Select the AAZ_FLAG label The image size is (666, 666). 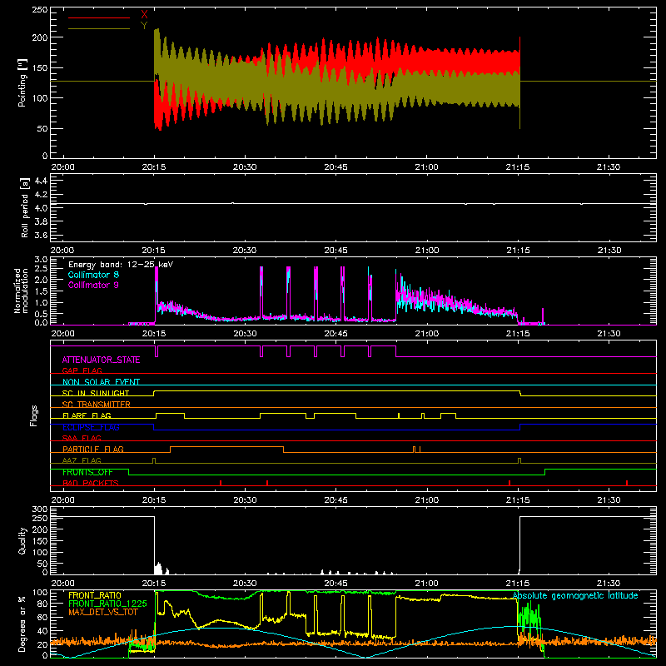click(82, 460)
